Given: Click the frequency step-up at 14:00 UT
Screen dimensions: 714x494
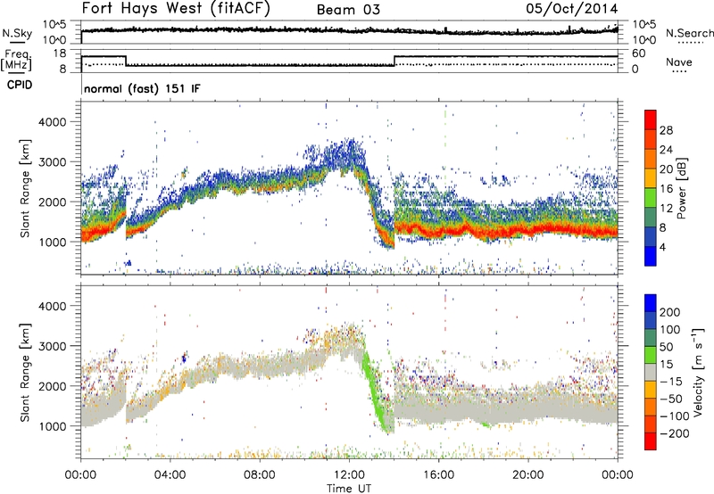Looking at the screenshot, I should (x=394, y=61).
